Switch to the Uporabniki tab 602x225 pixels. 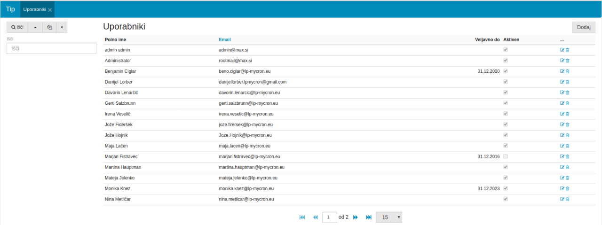click(34, 9)
